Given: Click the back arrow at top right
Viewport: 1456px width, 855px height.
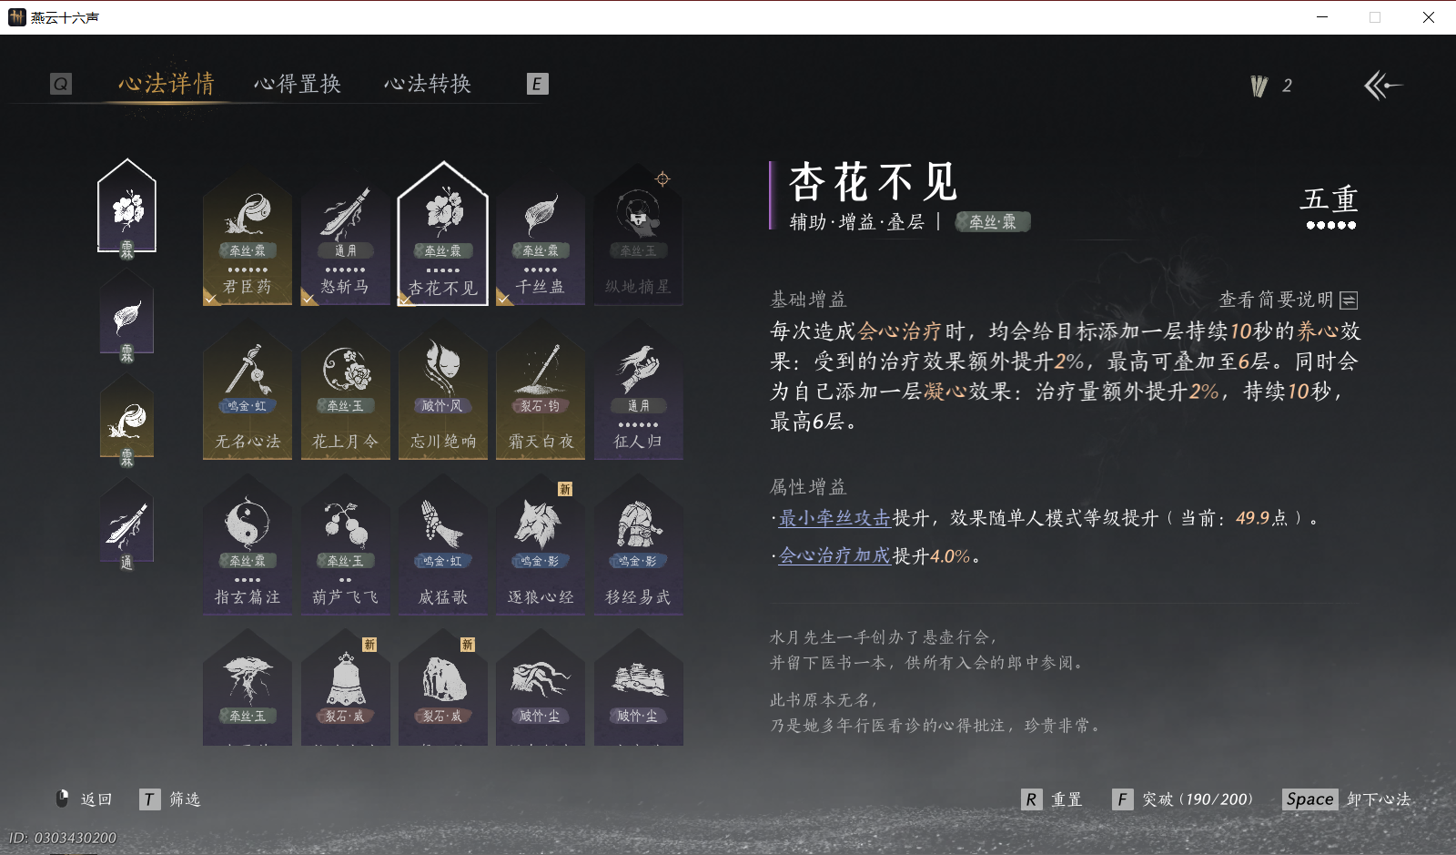Looking at the screenshot, I should pos(1383,86).
